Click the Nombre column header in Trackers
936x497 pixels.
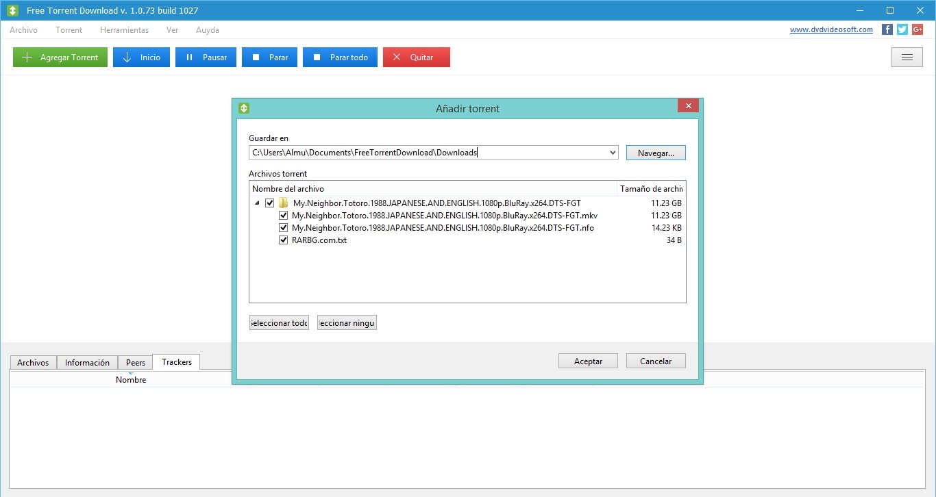point(130,380)
